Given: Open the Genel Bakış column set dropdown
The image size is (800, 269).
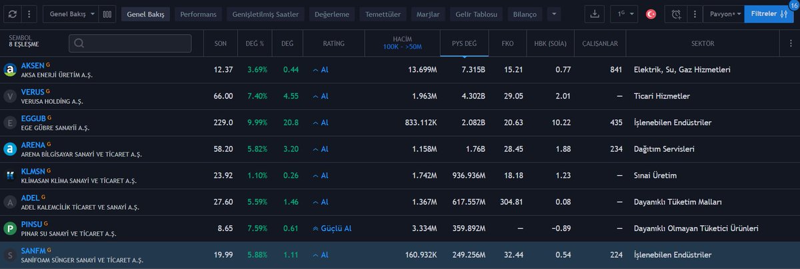Looking at the screenshot, I should (71, 14).
